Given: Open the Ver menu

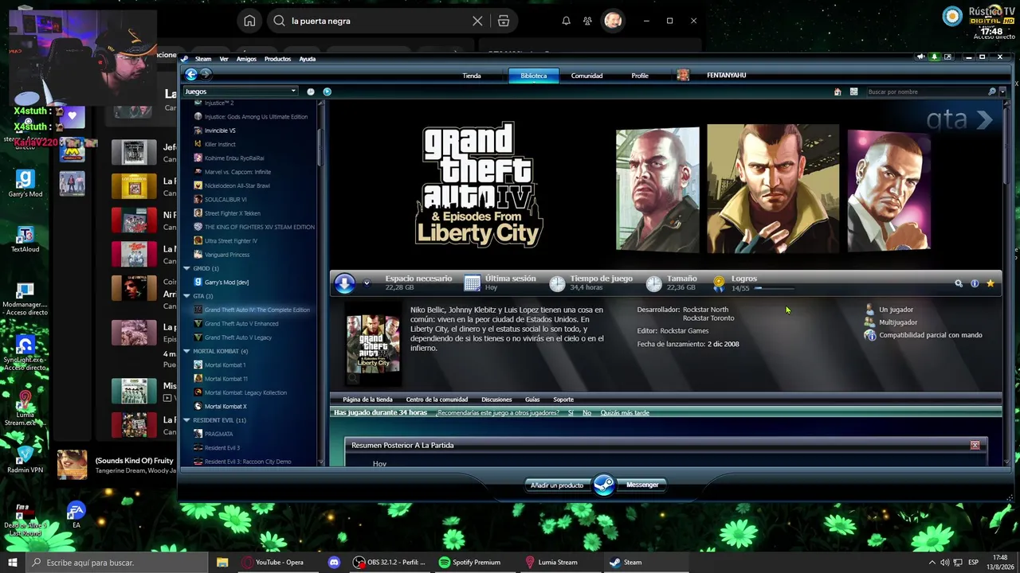Looking at the screenshot, I should pyautogui.click(x=224, y=59).
